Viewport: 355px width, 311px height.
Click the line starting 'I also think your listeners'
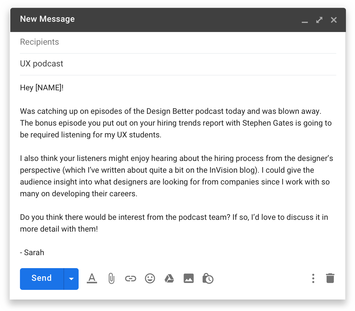pyautogui.click(x=176, y=158)
